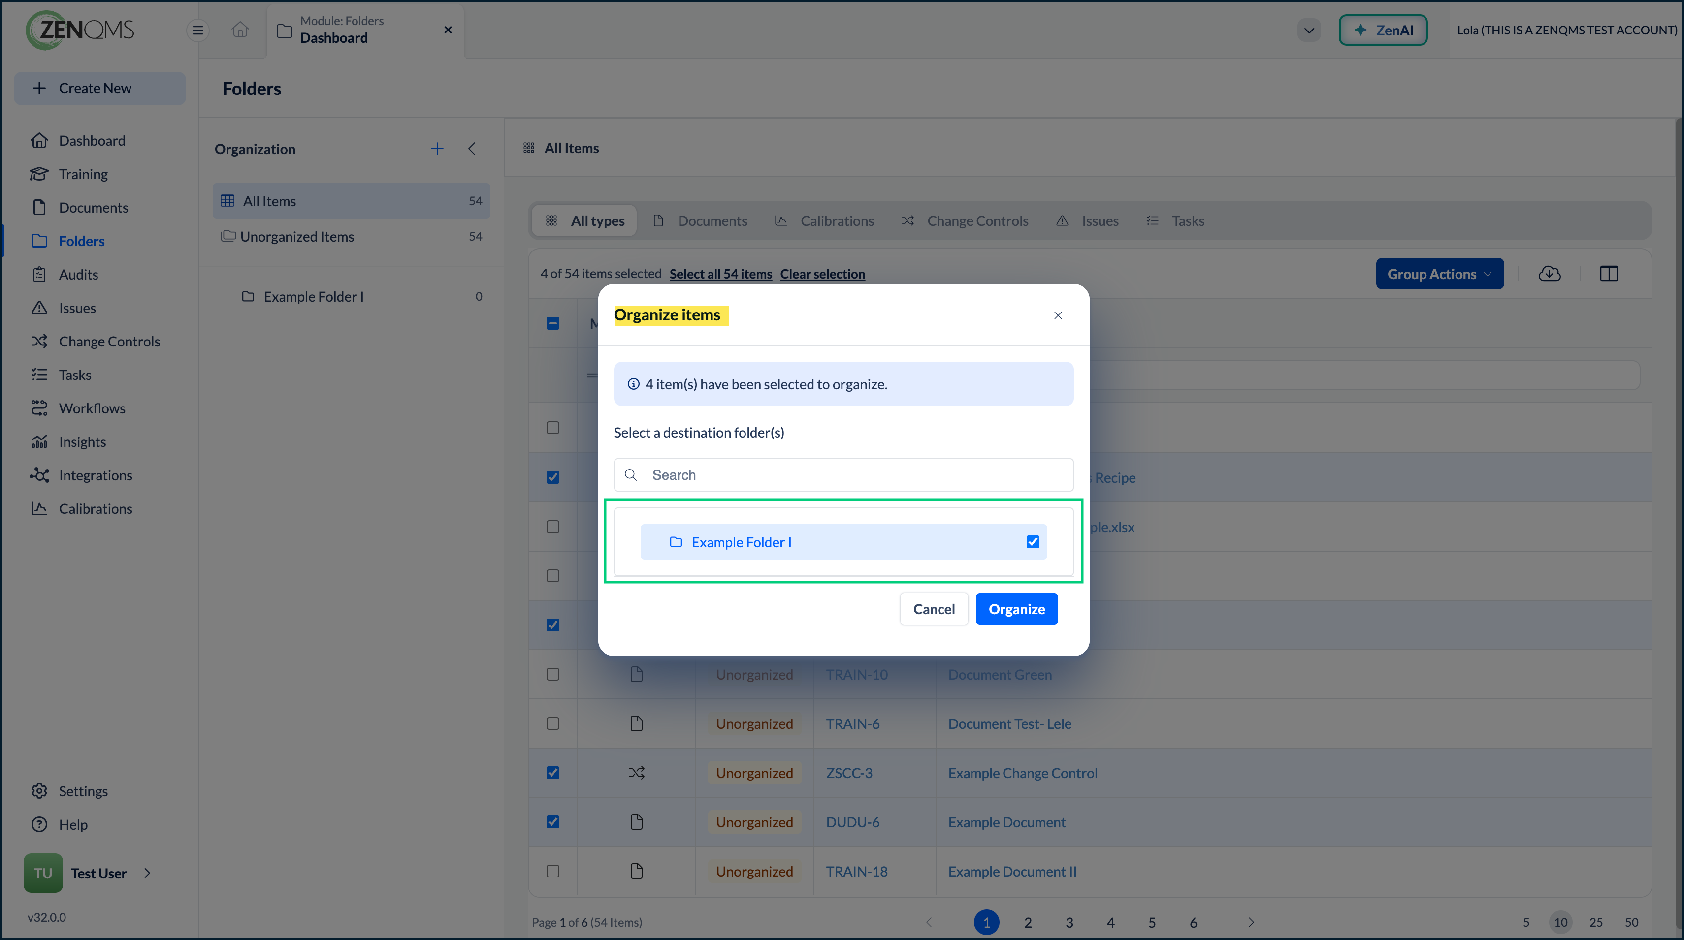This screenshot has height=940, width=1684.
Task: Open the Settings gear icon
Action: tap(39, 791)
